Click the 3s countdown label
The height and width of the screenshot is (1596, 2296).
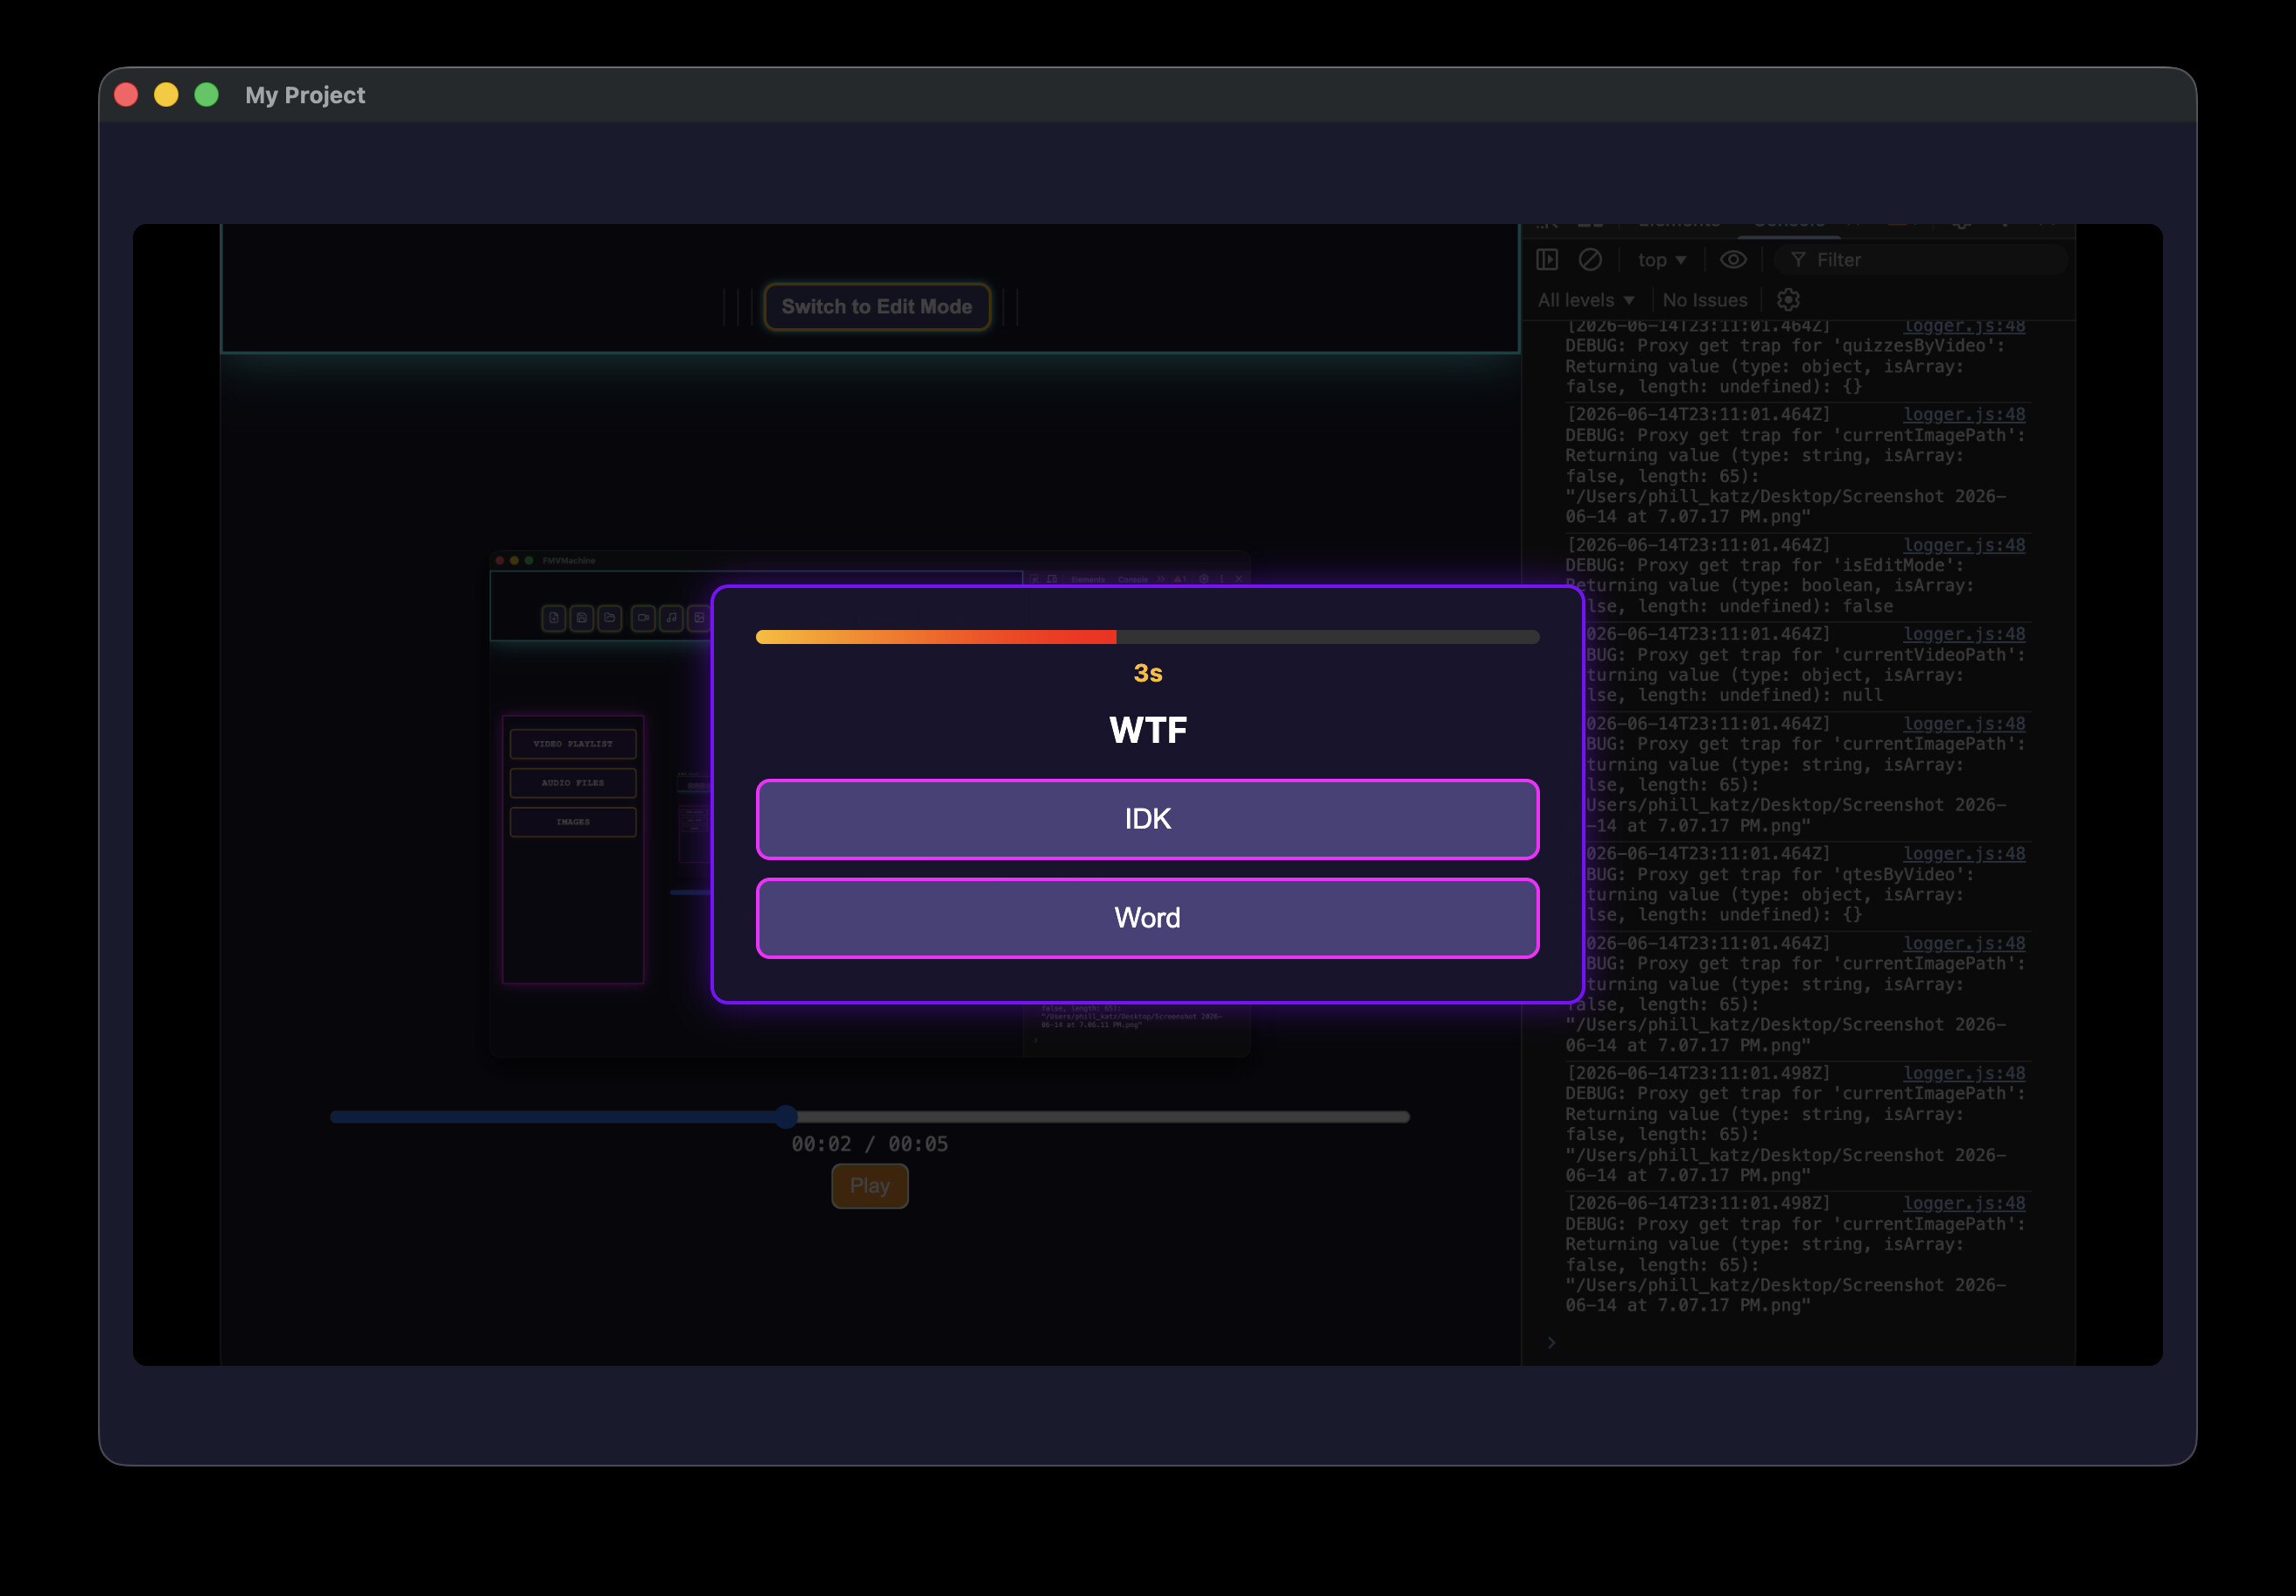point(1148,673)
